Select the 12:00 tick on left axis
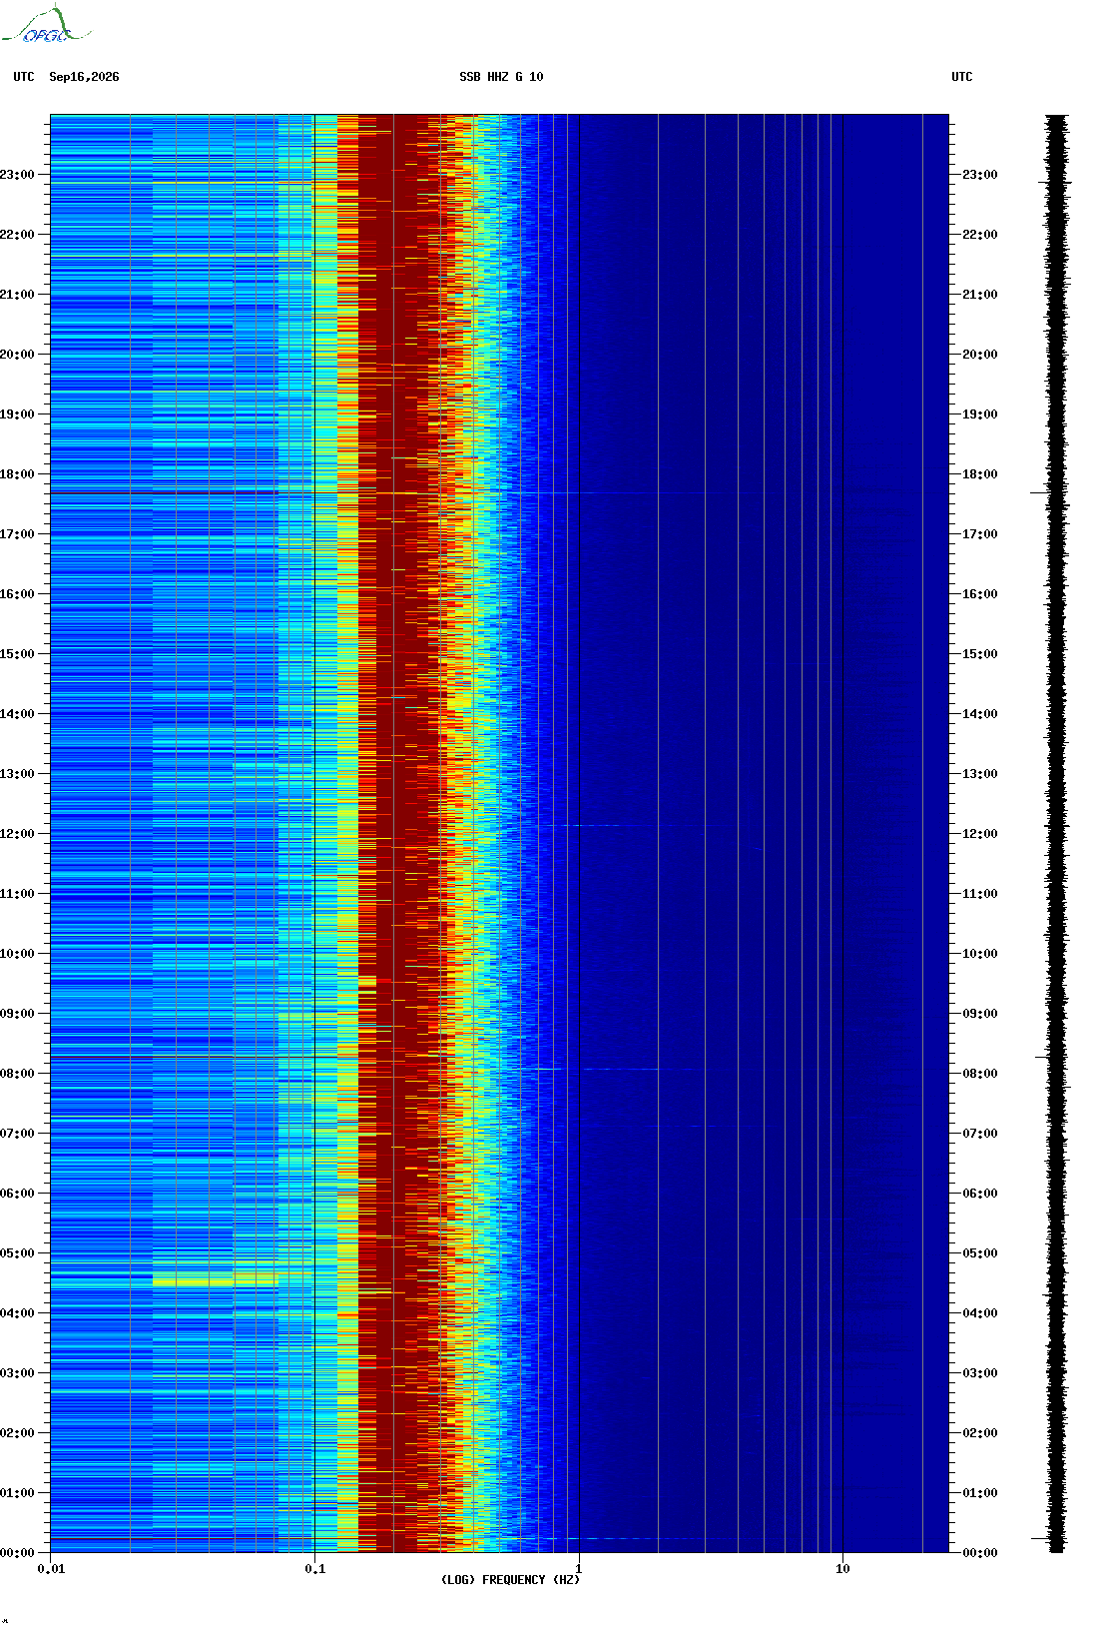The height and width of the screenshot is (1632, 1100). (x=17, y=834)
